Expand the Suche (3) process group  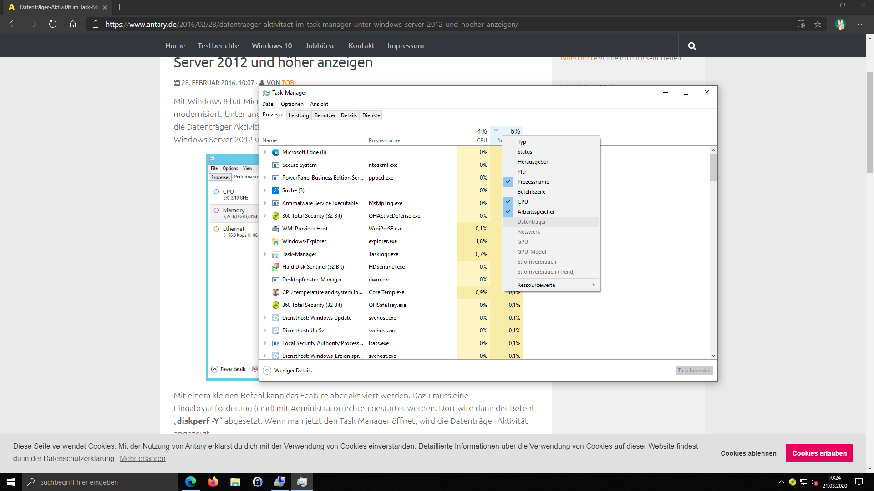pos(265,190)
